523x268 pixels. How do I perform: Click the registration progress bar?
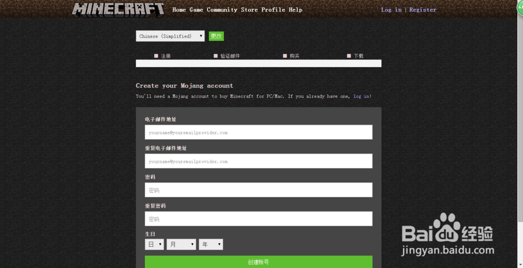point(258,63)
